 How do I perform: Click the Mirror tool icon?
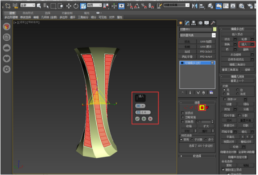pos(194,6)
